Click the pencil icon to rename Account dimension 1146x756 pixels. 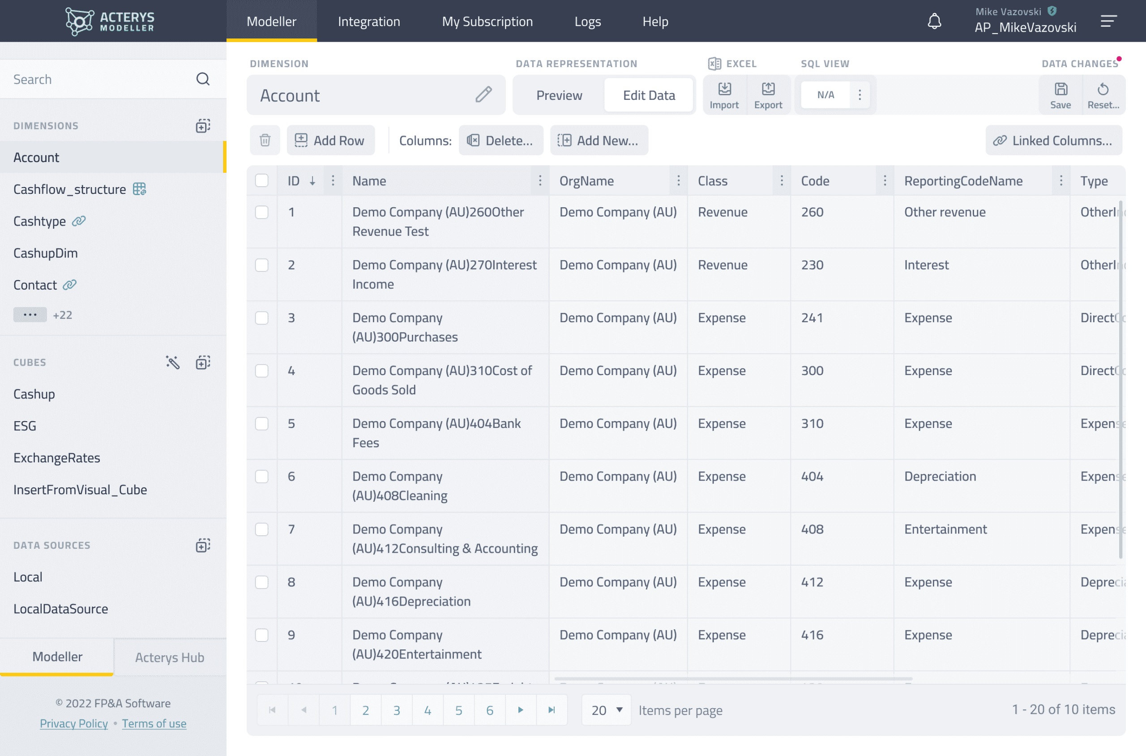tap(483, 94)
